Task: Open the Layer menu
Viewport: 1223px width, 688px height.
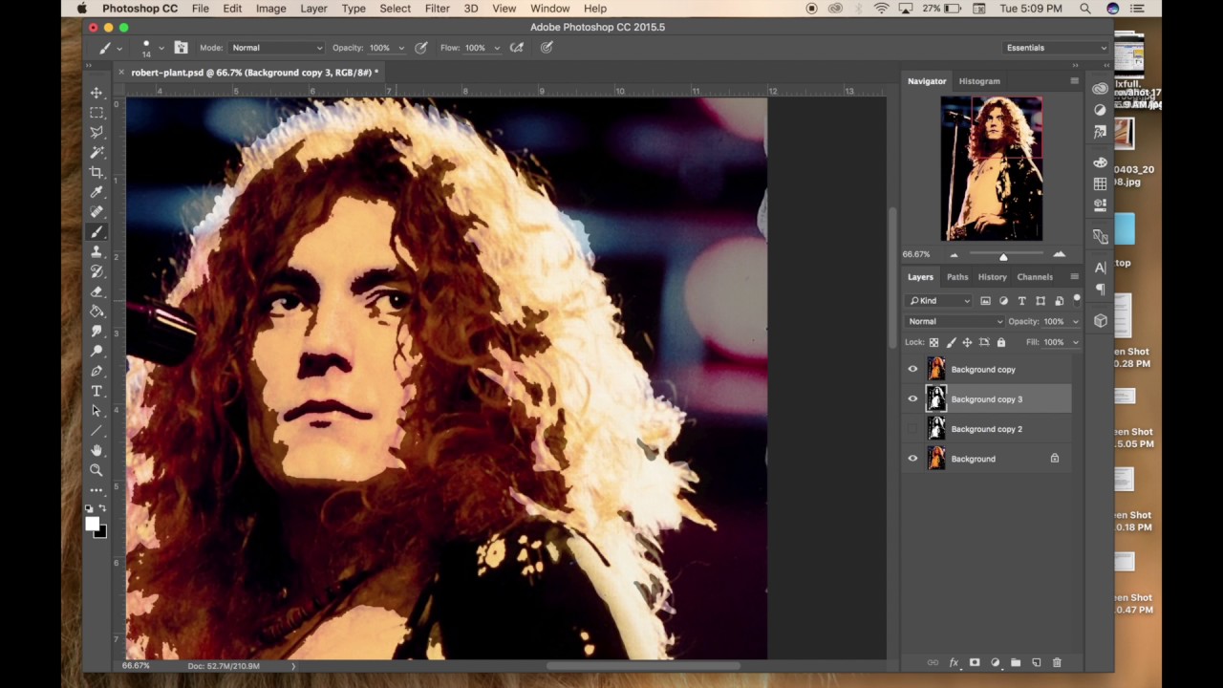Action: pos(313,9)
